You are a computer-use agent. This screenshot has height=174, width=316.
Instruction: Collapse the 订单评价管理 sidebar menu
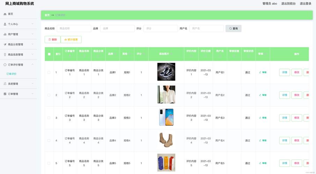pyautogui.click(x=32, y=64)
